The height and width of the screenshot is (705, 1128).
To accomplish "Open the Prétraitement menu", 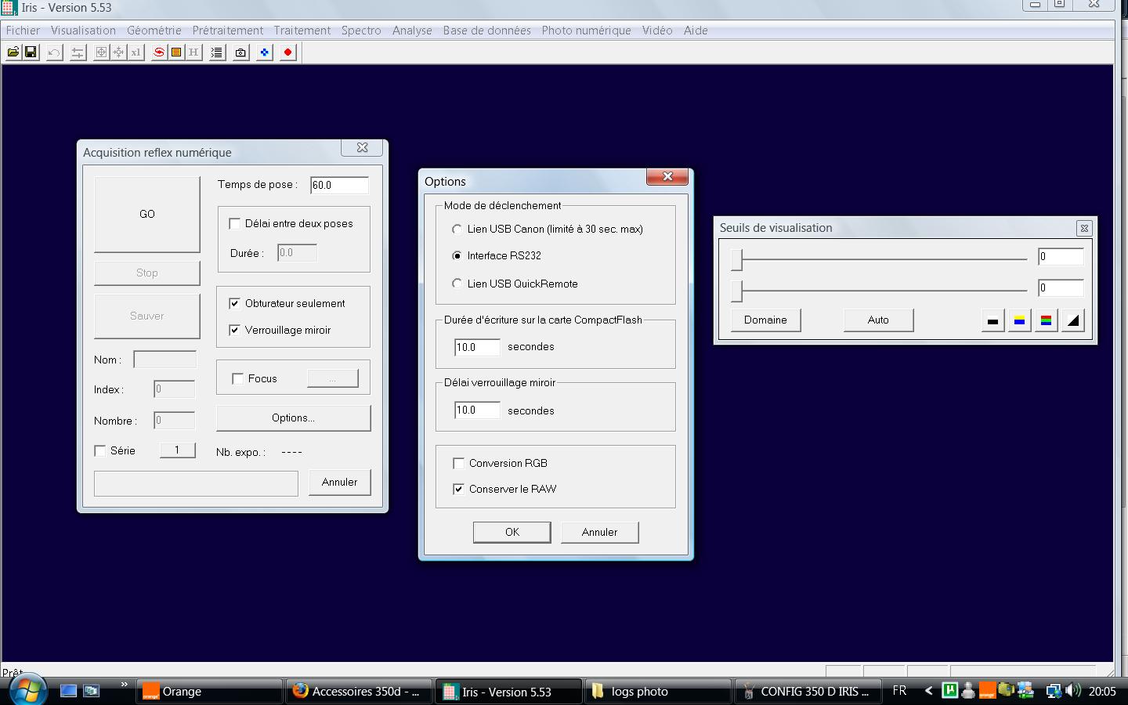I will click(228, 31).
